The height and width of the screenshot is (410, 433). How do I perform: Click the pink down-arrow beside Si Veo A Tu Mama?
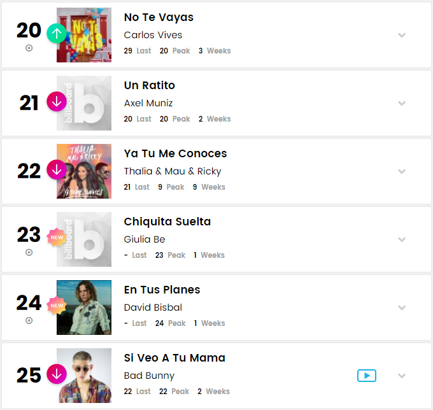coord(57,374)
